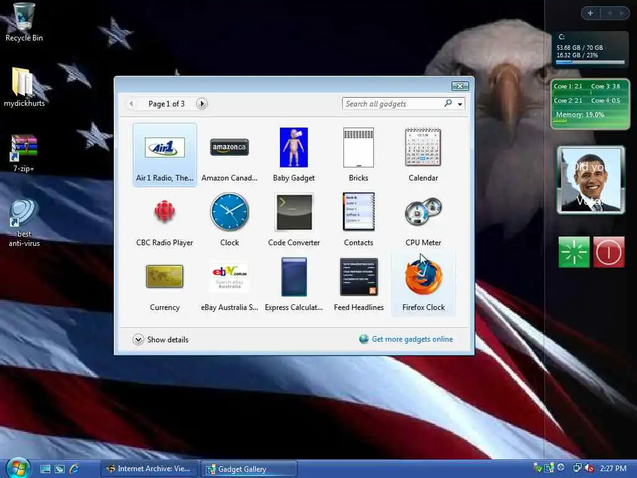Select the mydickhurts folder on desktop
The height and width of the screenshot is (478, 637).
click(24, 87)
